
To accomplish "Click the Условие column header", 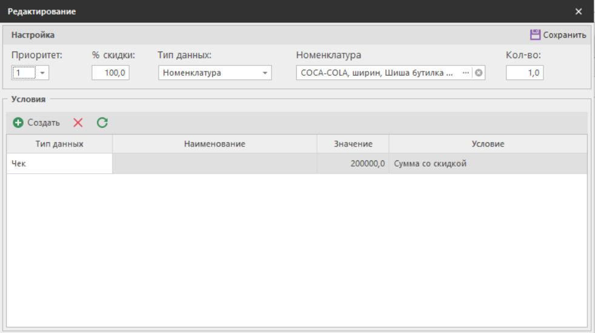I will pos(488,144).
